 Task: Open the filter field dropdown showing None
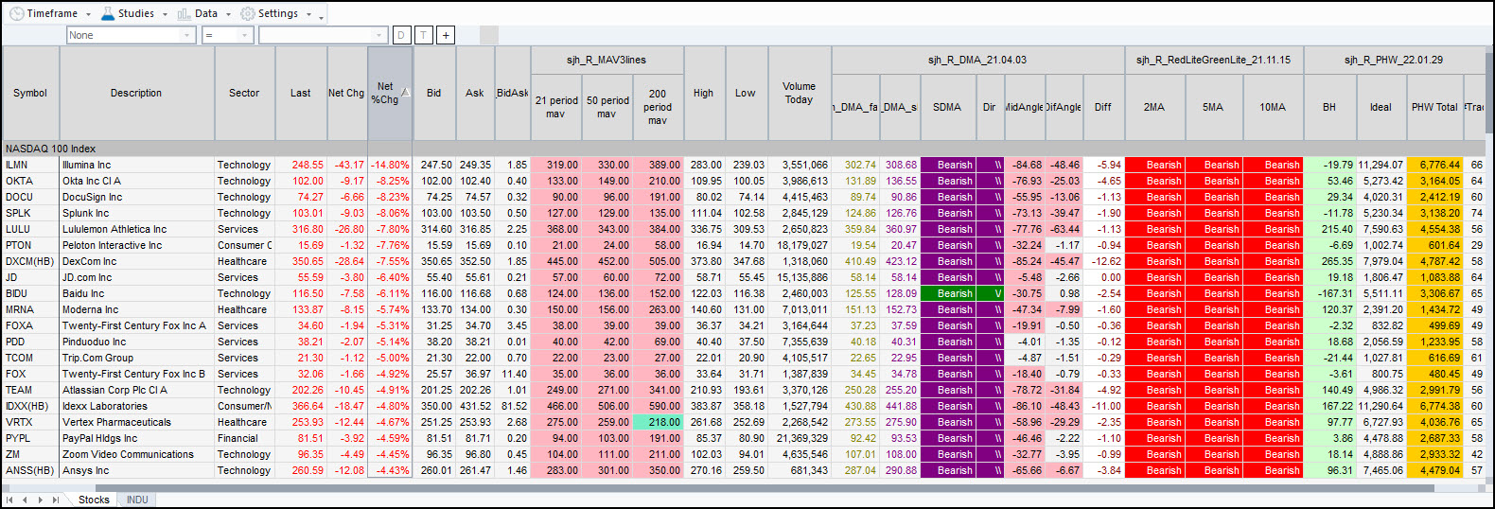click(x=188, y=35)
